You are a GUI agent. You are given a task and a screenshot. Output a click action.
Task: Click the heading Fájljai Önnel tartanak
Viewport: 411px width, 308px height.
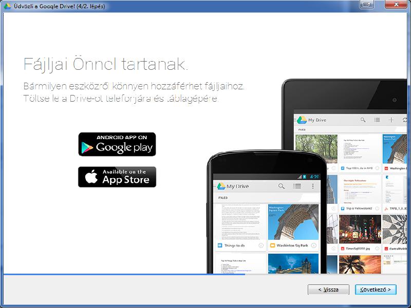[x=106, y=64]
